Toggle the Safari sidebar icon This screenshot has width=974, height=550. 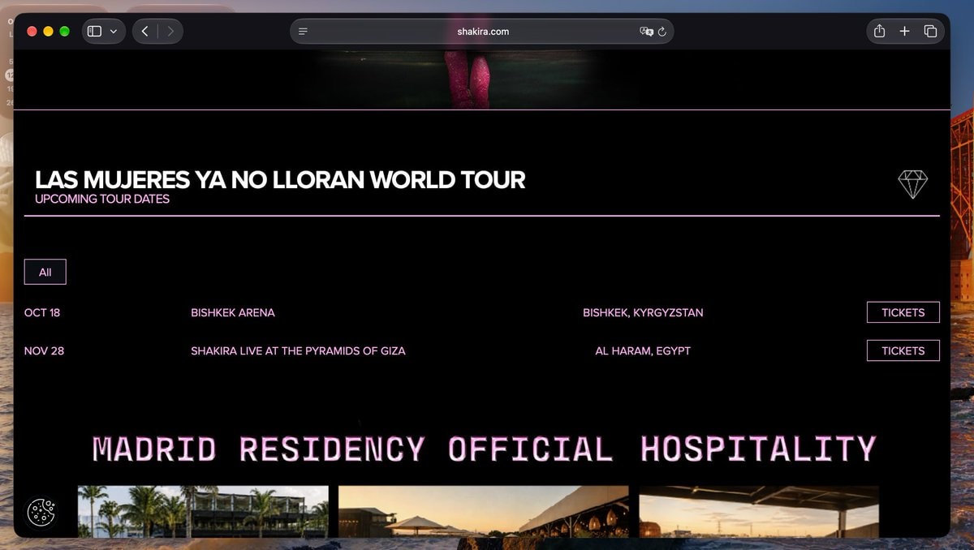(x=94, y=32)
